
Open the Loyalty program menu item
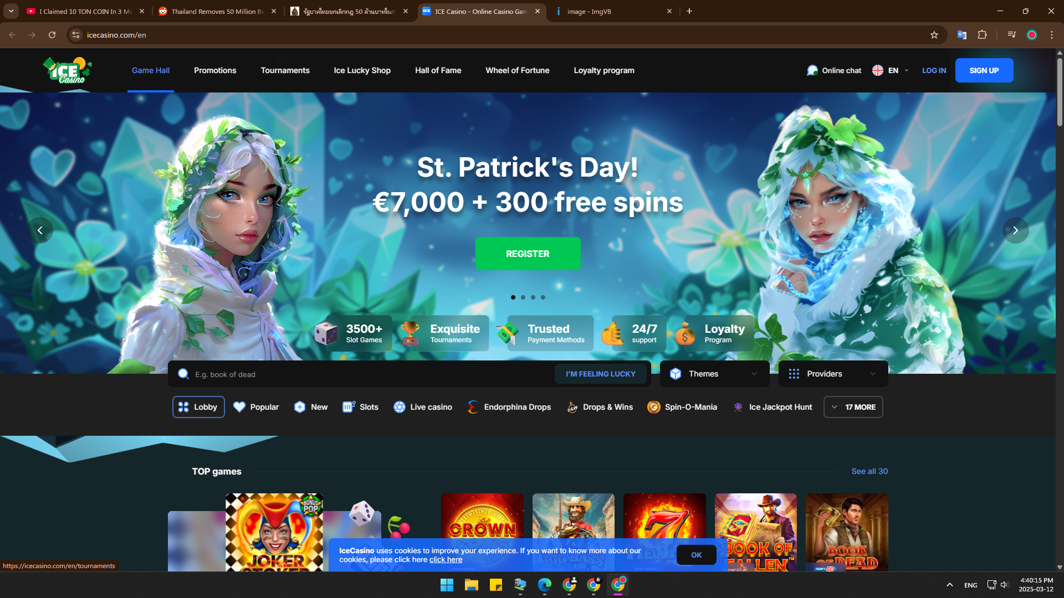[x=604, y=70]
